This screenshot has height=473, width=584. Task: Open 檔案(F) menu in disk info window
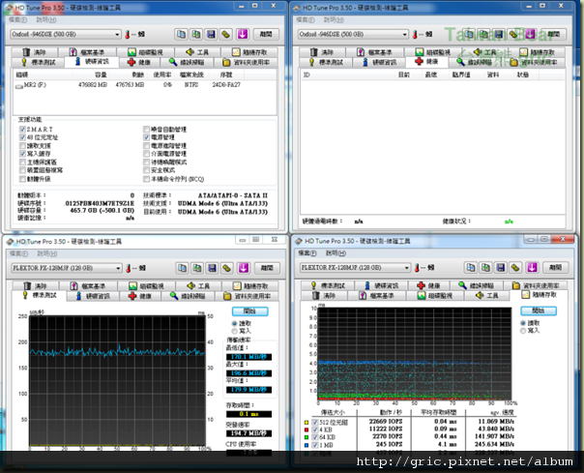tap(15, 18)
